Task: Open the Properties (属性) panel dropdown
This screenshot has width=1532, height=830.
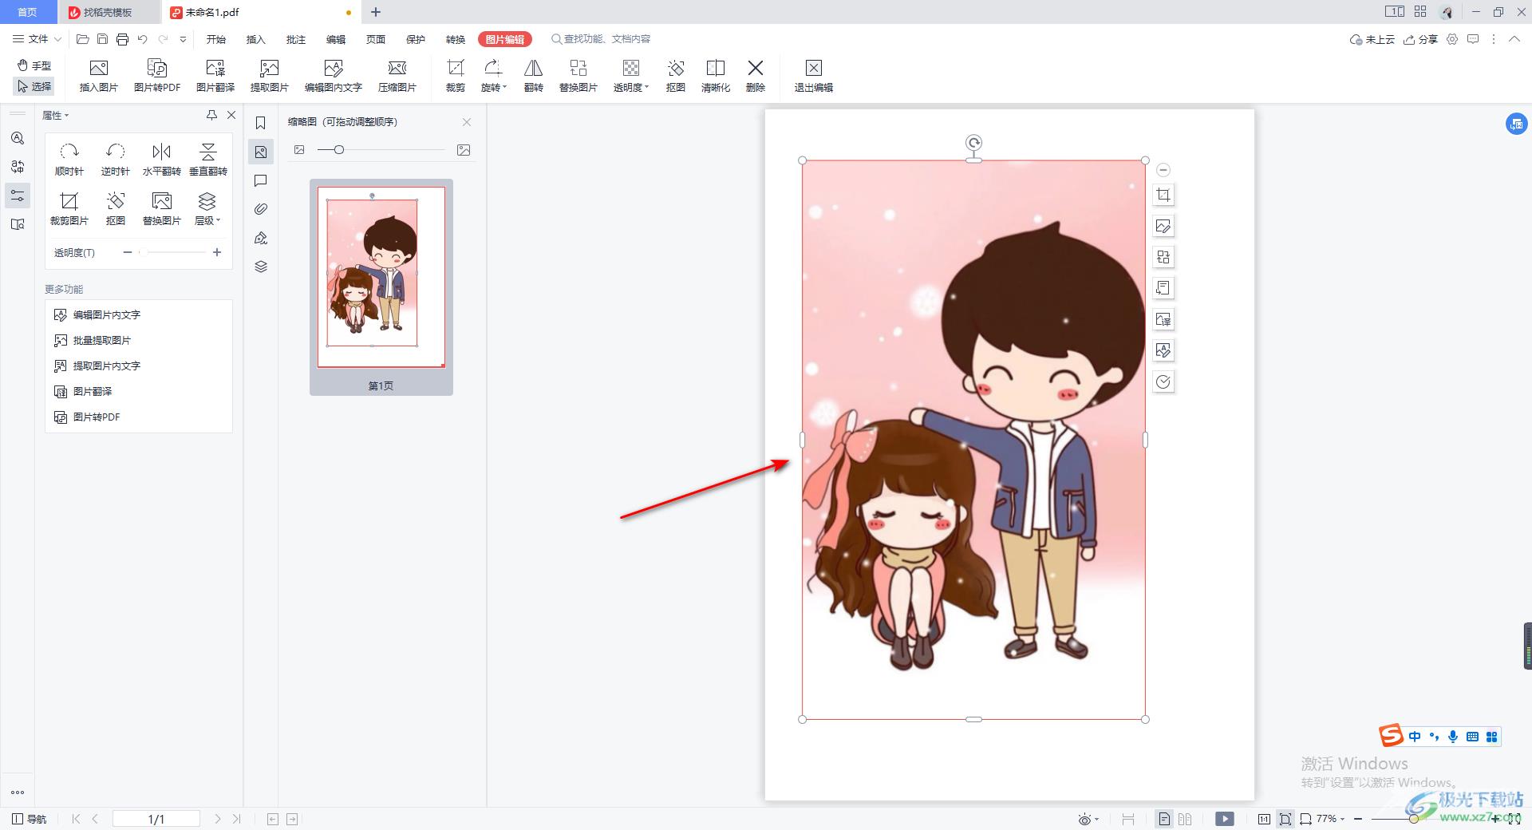Action: (x=56, y=115)
